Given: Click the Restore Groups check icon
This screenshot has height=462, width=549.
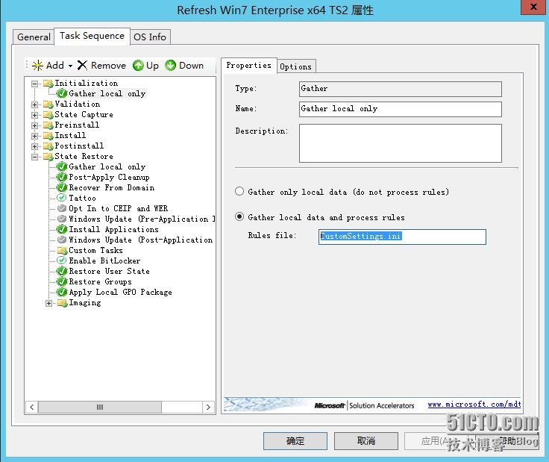Looking at the screenshot, I should [x=62, y=281].
